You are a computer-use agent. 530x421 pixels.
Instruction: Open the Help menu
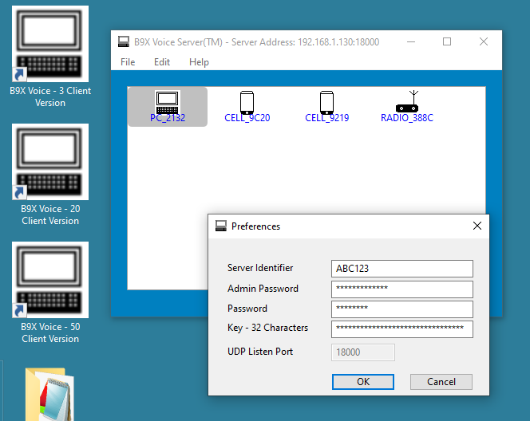pos(199,62)
